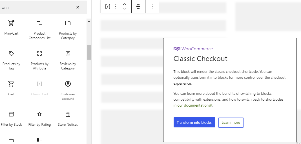
Task: Click the paragraph starting 'This block will render'
Action: pos(229,78)
